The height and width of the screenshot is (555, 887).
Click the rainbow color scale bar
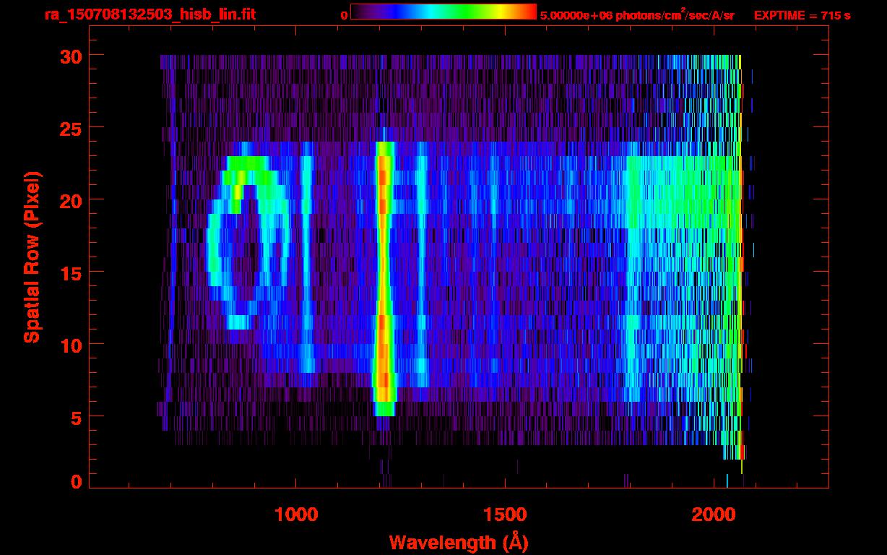coord(443,12)
